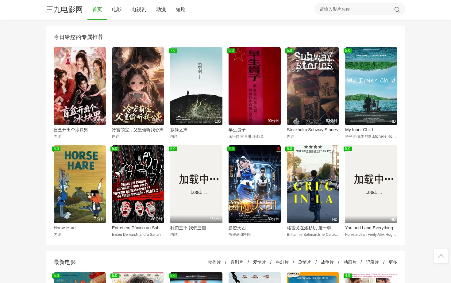
Task: Go to the 动漫 tab
Action: pyautogui.click(x=161, y=10)
